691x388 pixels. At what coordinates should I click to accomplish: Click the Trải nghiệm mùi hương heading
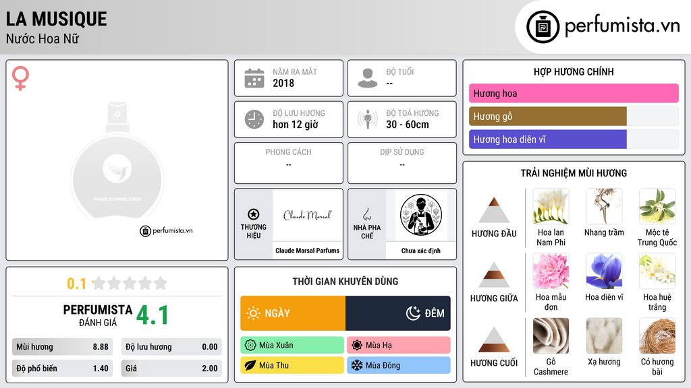click(x=574, y=173)
